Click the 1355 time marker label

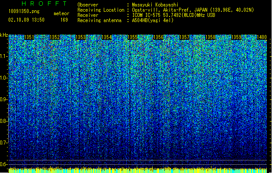pyautogui.click(x=132, y=37)
